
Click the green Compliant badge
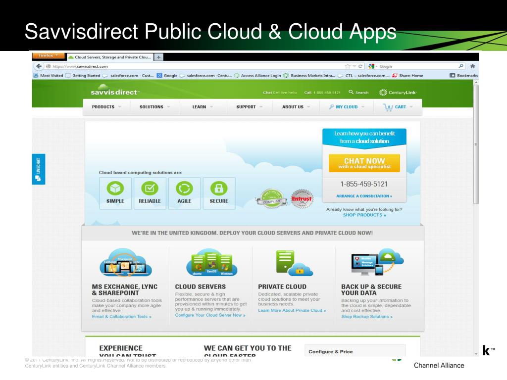(272, 198)
